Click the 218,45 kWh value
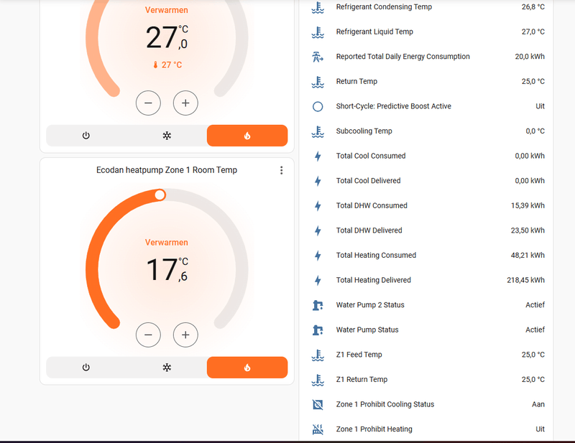575x443 pixels. pos(525,280)
